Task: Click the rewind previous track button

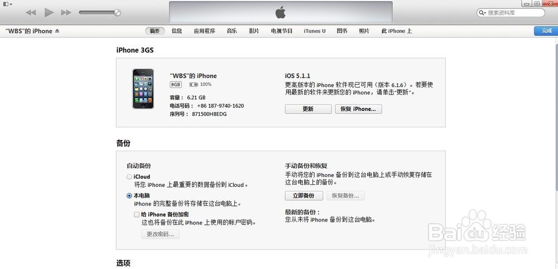Action: click(31, 13)
